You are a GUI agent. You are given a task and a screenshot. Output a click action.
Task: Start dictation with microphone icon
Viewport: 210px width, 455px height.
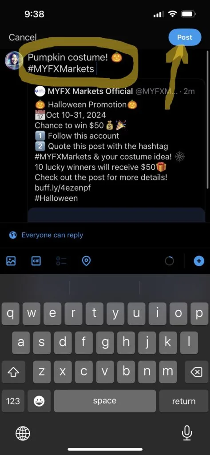187,433
